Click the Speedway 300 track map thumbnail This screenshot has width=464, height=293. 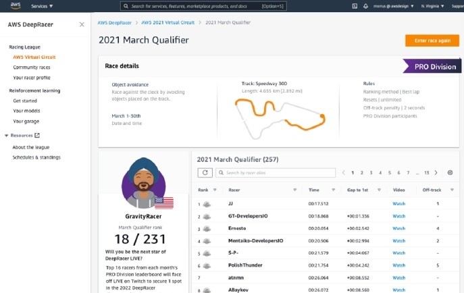point(280,119)
